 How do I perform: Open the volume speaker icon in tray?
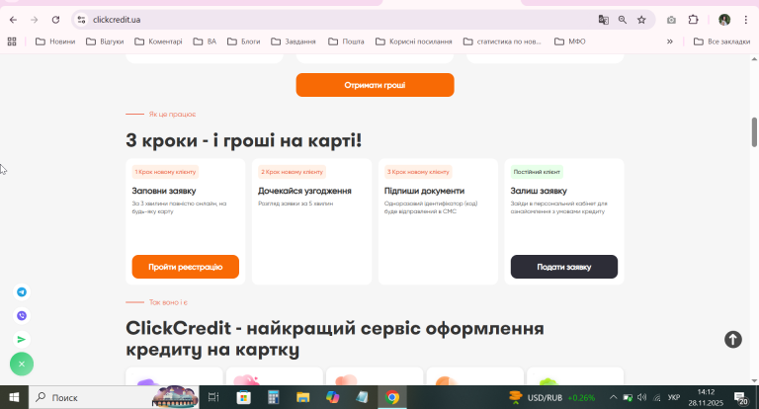(x=641, y=397)
